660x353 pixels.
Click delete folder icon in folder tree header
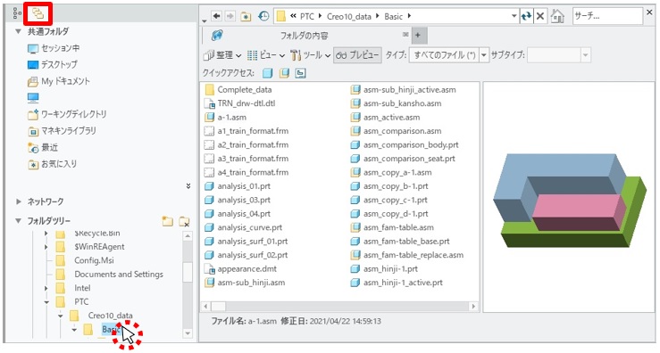coord(184,221)
